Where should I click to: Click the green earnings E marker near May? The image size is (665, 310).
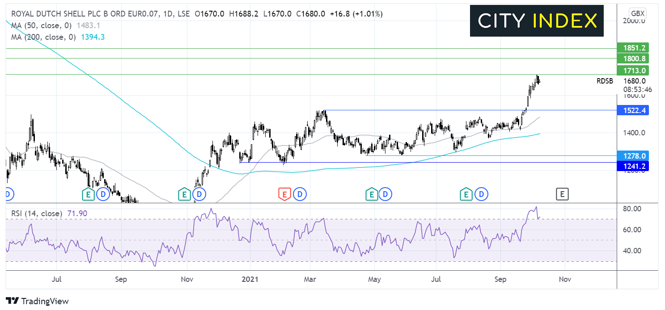click(x=371, y=194)
